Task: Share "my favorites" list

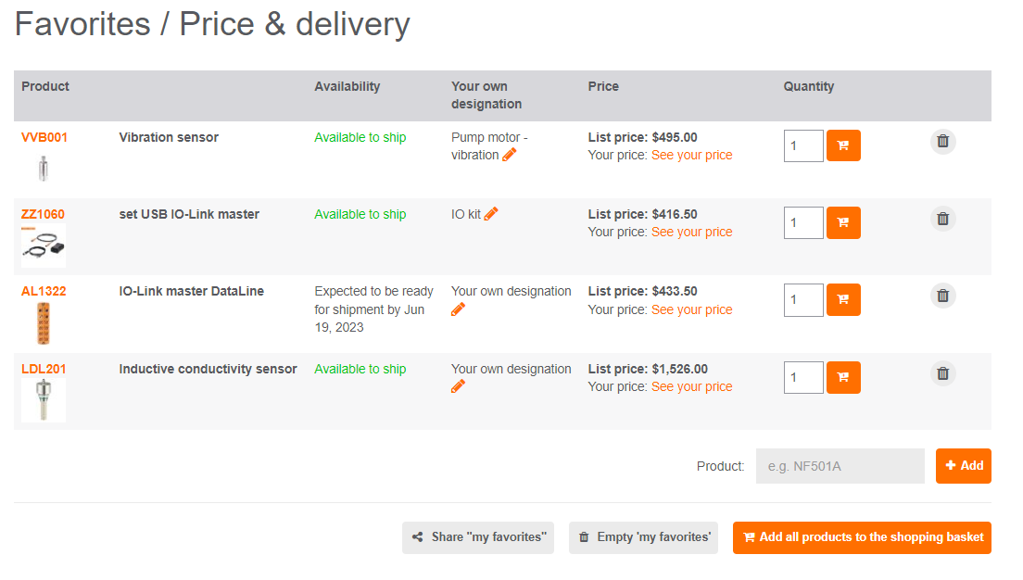Action: pos(478,537)
